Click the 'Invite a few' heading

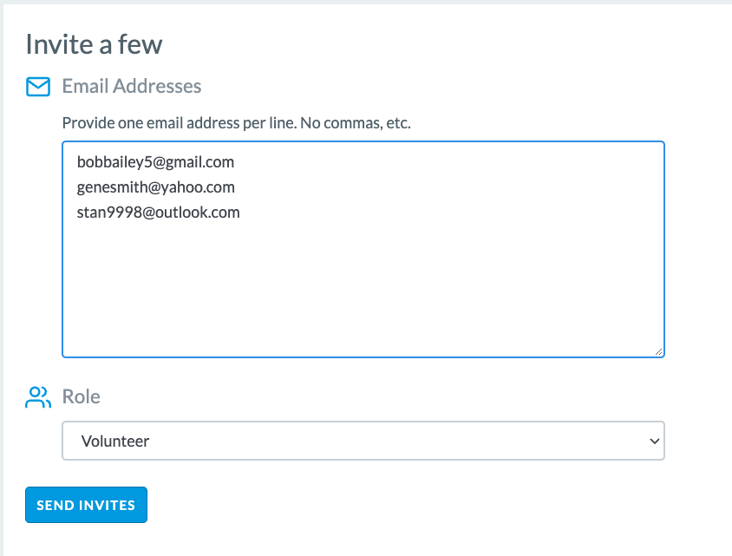[x=94, y=44]
